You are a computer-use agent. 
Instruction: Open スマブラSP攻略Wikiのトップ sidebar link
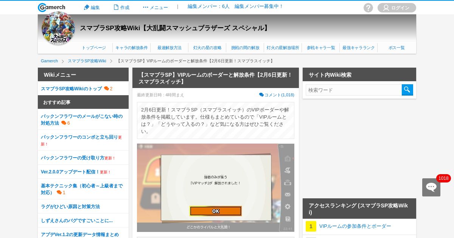click(72, 88)
